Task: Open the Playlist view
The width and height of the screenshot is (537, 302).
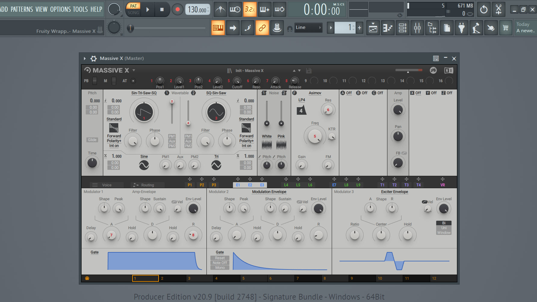Action: (x=373, y=28)
